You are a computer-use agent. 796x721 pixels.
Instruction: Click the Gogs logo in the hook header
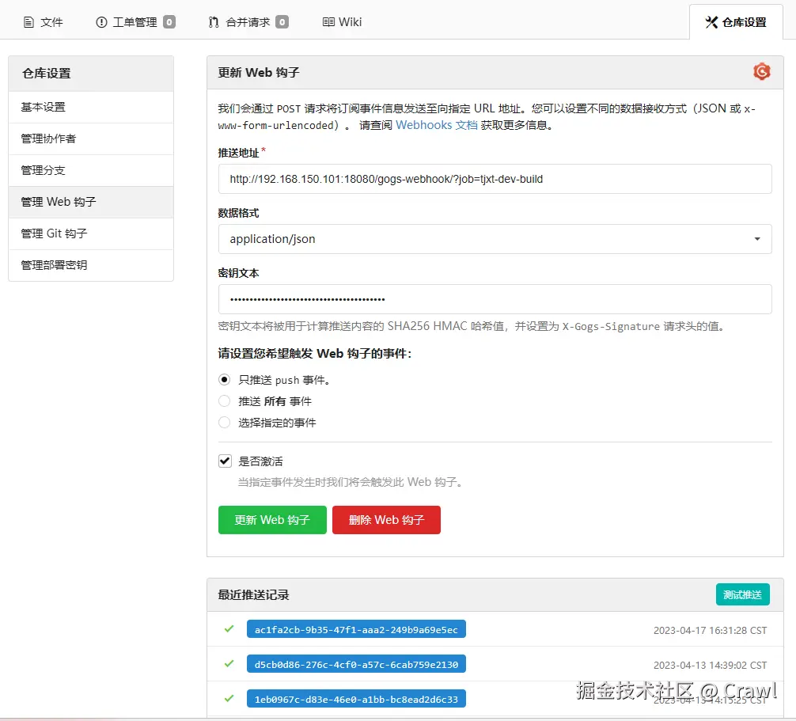point(761,71)
